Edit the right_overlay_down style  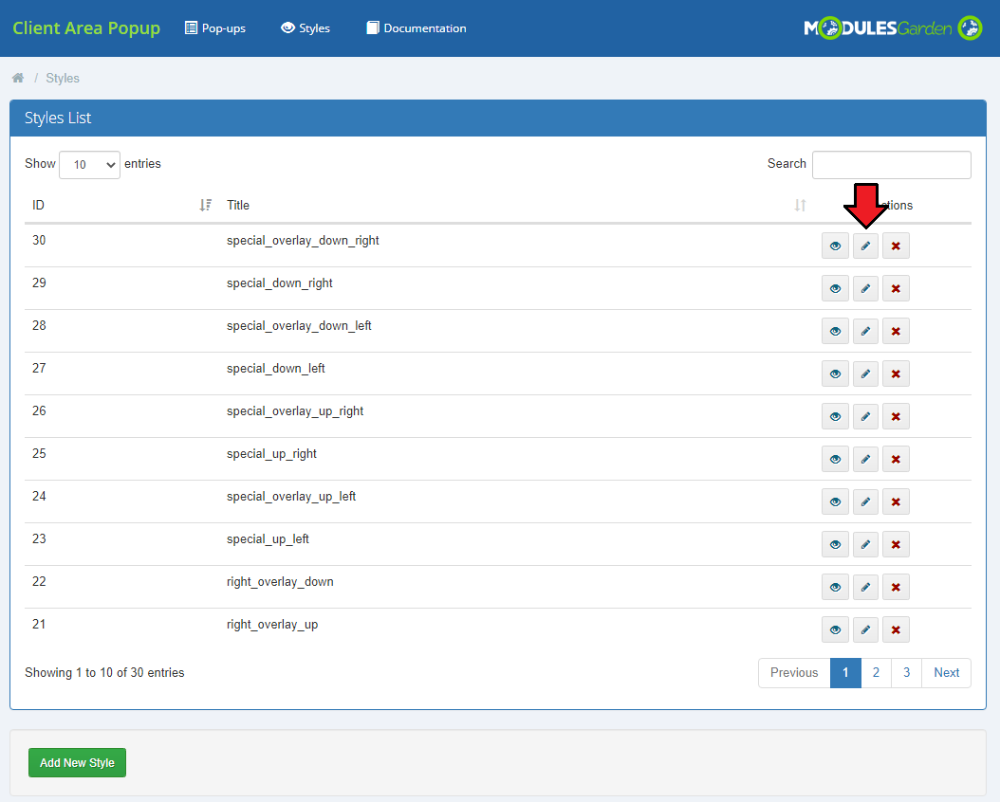point(865,588)
